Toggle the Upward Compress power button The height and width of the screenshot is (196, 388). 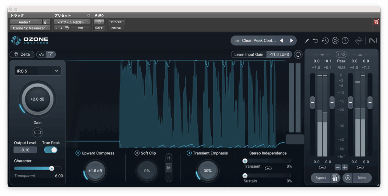78,153
